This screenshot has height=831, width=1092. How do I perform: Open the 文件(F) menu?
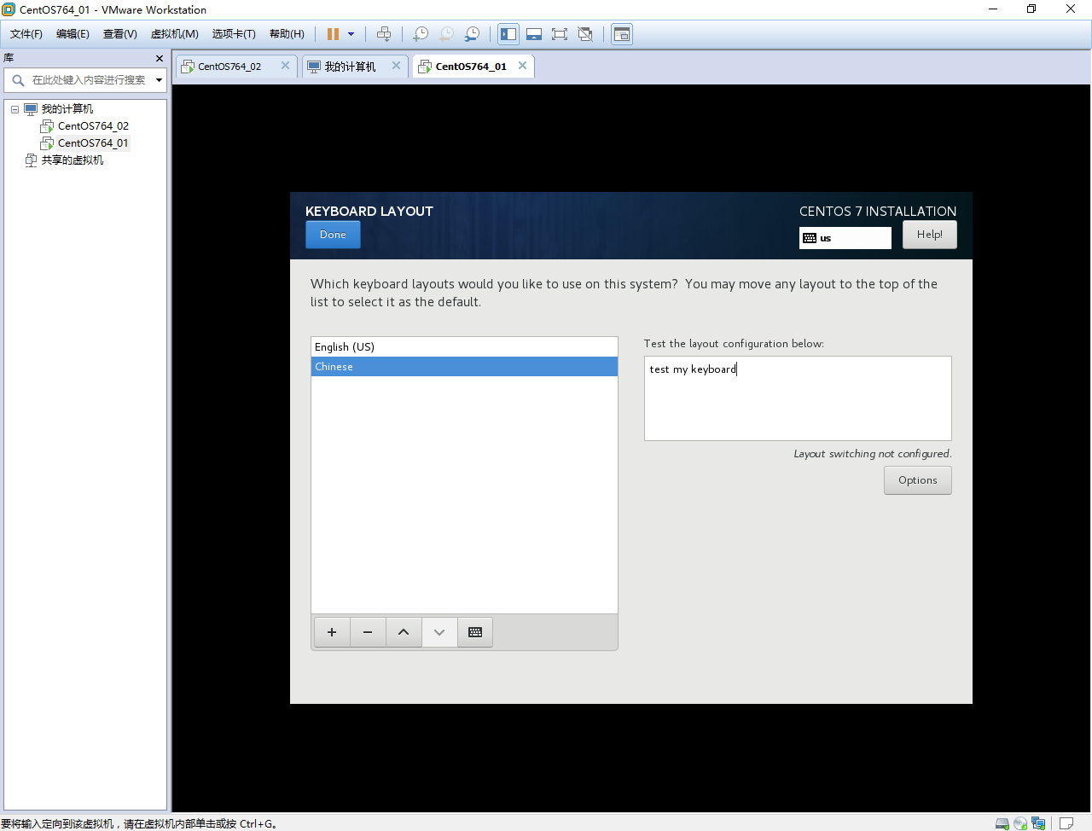click(x=26, y=34)
